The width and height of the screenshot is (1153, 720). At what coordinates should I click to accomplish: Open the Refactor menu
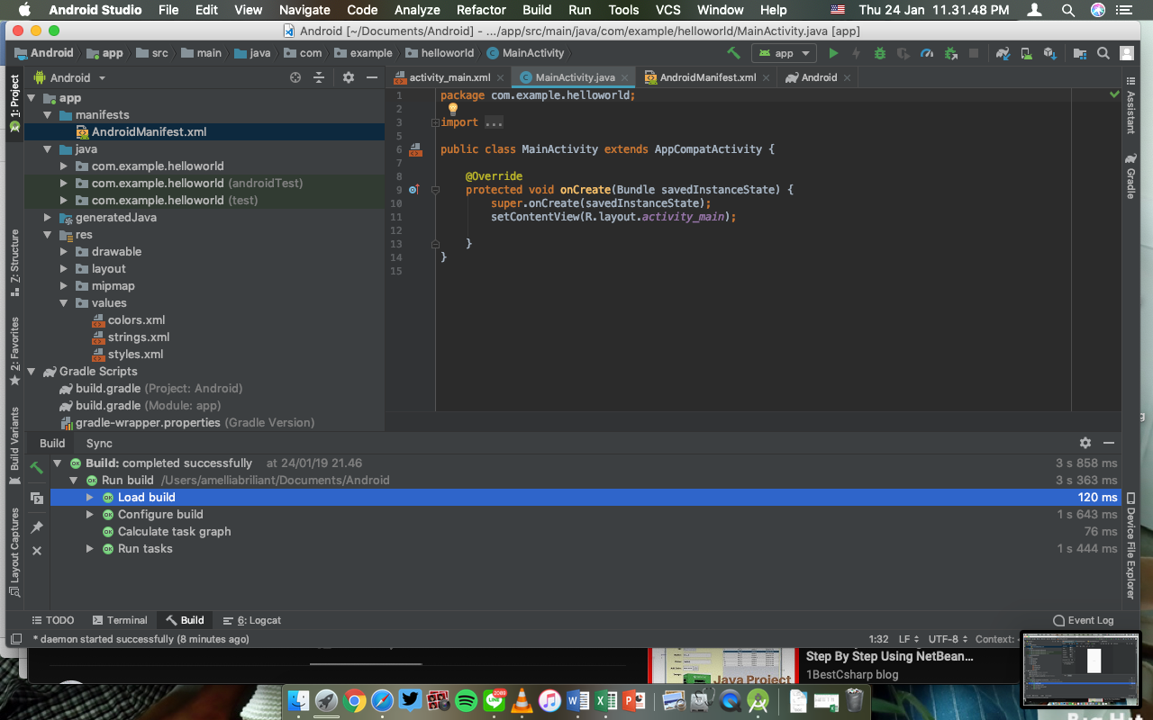pyautogui.click(x=481, y=10)
